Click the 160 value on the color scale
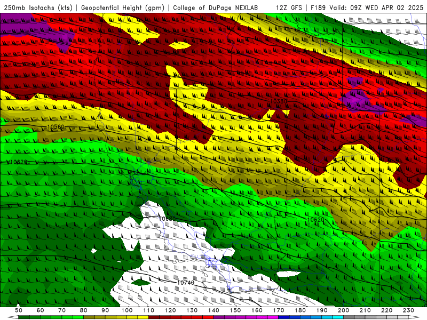The width and height of the screenshot is (427, 320). coord(257,310)
